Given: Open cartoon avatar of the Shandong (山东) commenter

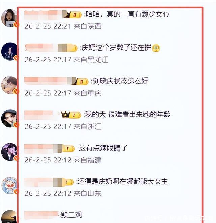Looking at the screenshot, I should (10, 185).
